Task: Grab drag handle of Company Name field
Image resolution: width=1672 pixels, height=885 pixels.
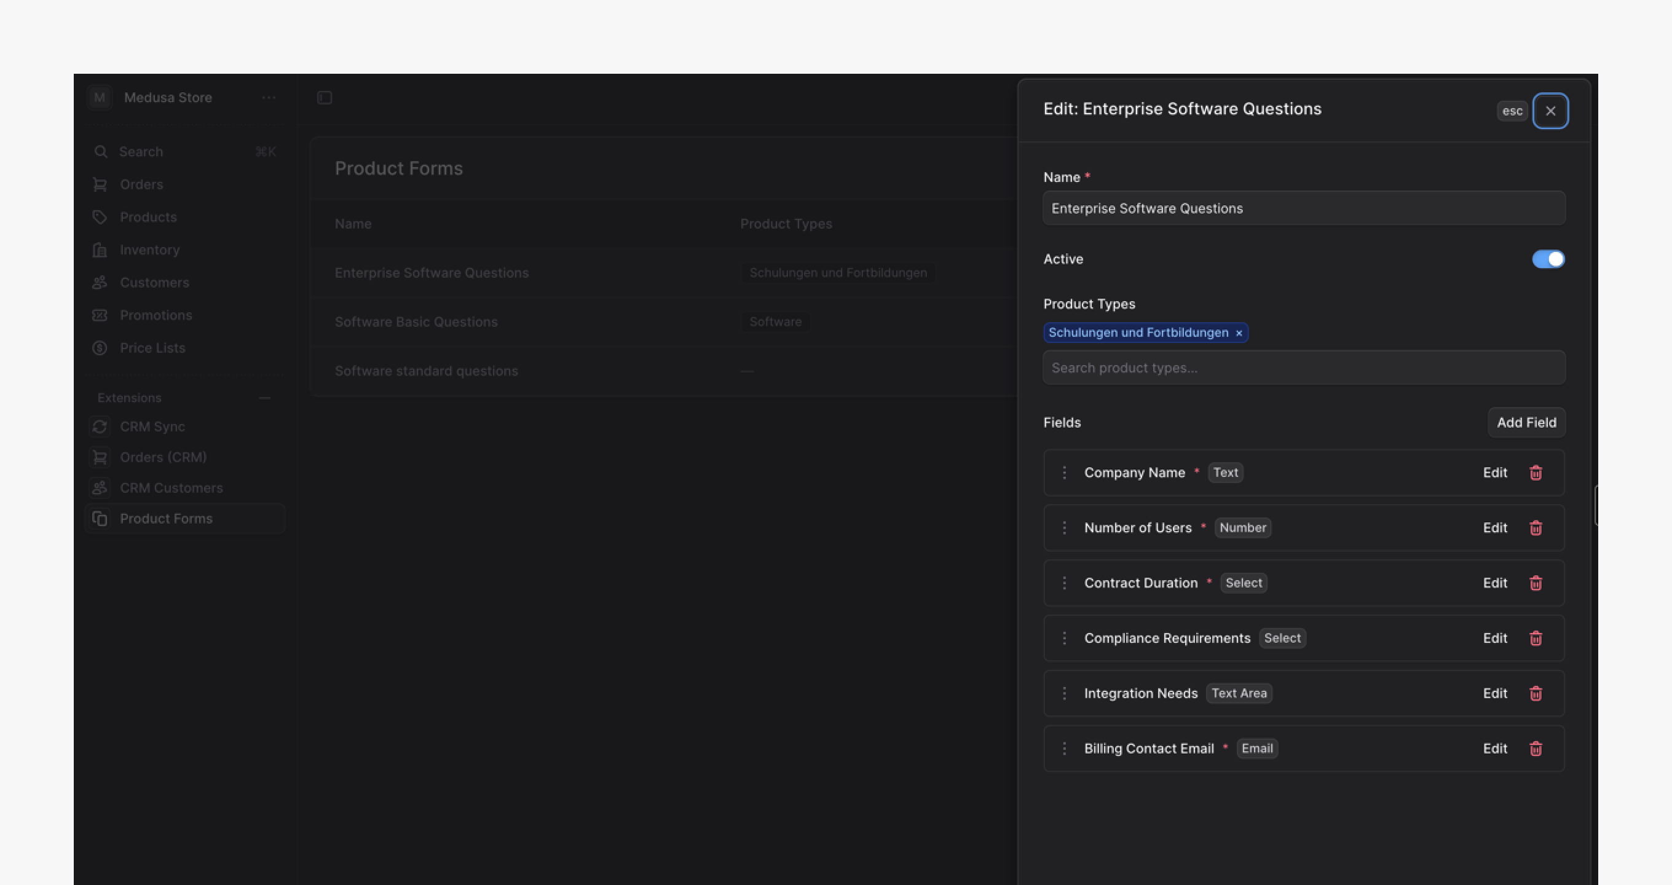Action: coord(1064,473)
